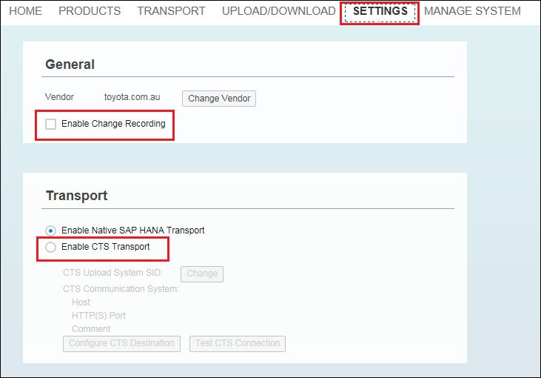
Task: Click the vendor value toyota.com.au
Action: [132, 97]
